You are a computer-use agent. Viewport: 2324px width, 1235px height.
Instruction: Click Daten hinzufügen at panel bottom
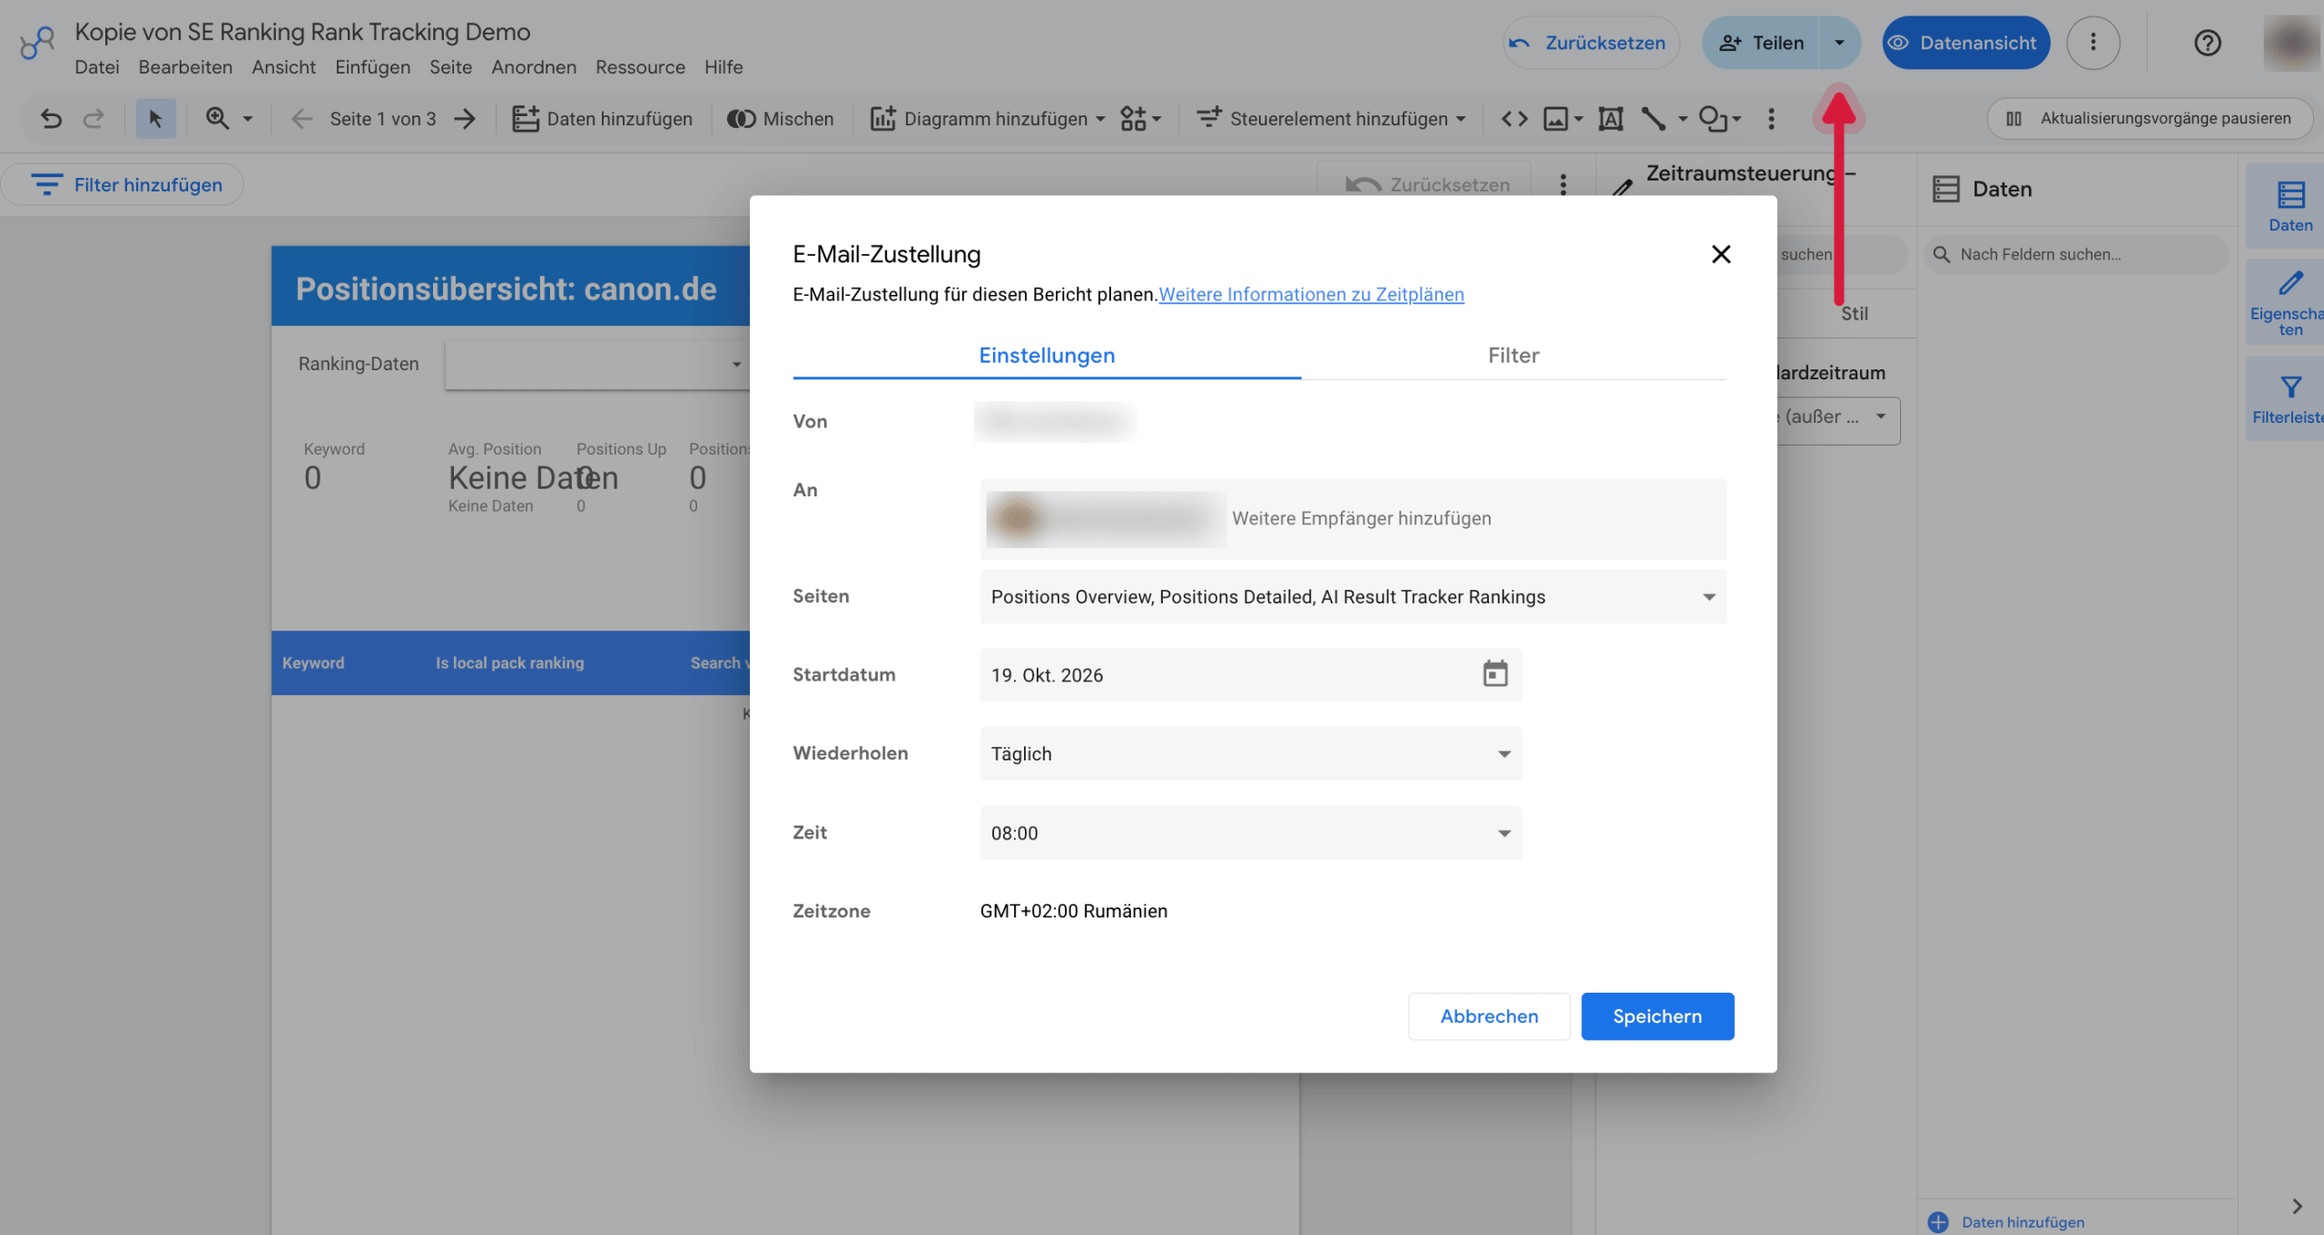click(x=2006, y=1221)
